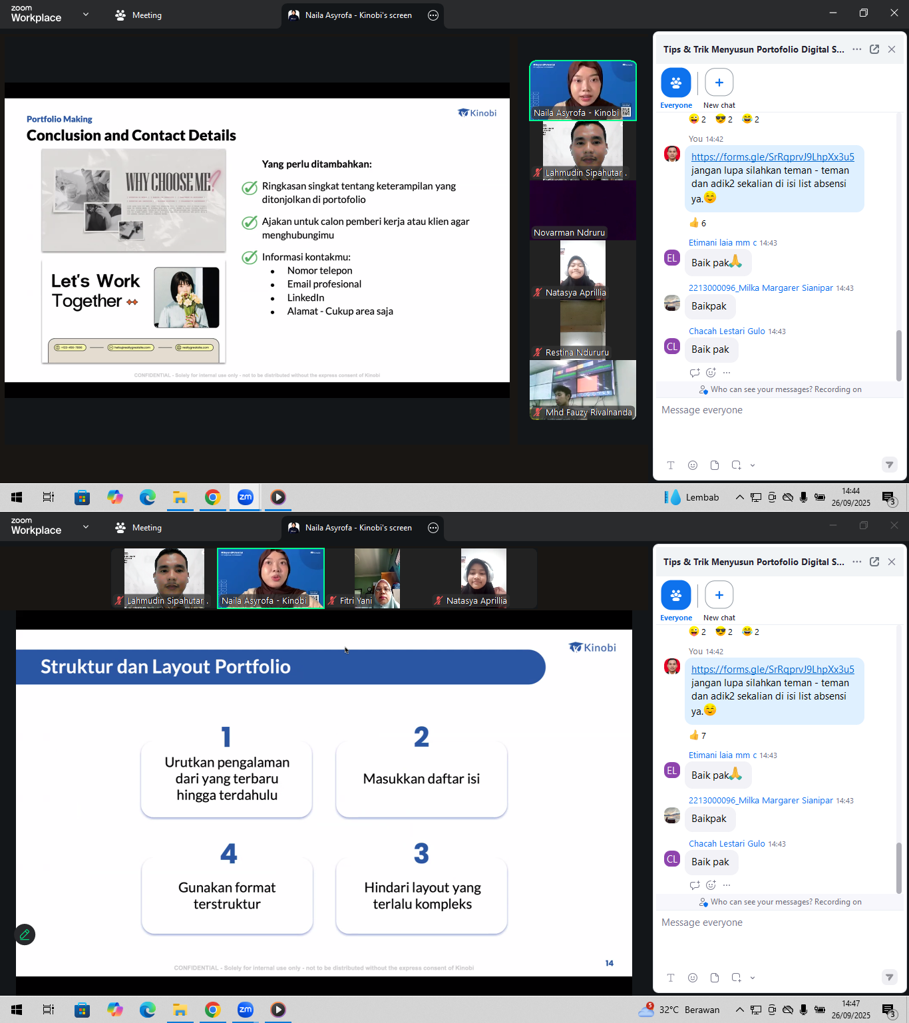909x1023 pixels.
Task: Switch to Meeting tab above the Lahmudin Sipahutar thumbnail strip
Action: [x=138, y=528]
